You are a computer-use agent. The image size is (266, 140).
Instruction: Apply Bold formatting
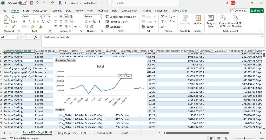click(24, 22)
